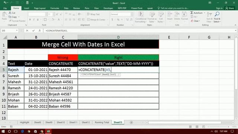Open the General number format dropdown
Viewport: 238px width, 134px height.
coord(132,14)
